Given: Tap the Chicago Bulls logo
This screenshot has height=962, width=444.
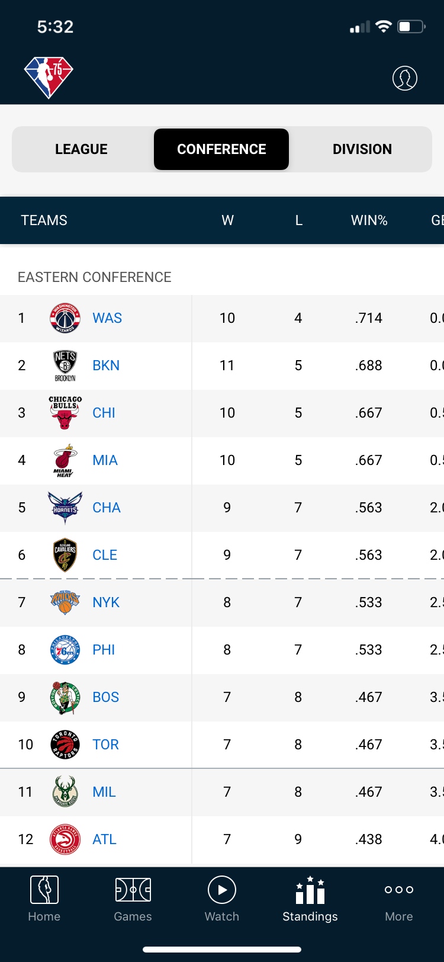Looking at the screenshot, I should coord(65,412).
